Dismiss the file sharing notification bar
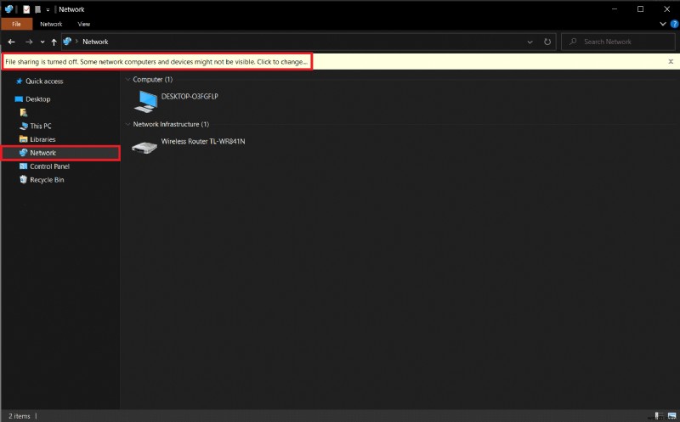The width and height of the screenshot is (680, 422). [x=671, y=61]
